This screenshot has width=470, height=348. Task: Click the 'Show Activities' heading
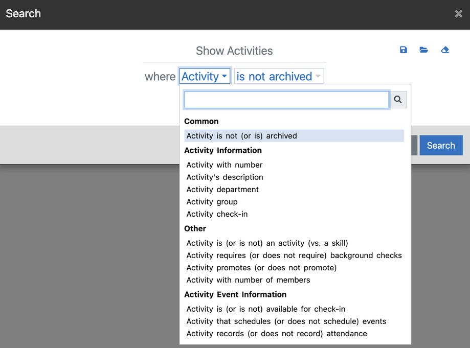[234, 51]
